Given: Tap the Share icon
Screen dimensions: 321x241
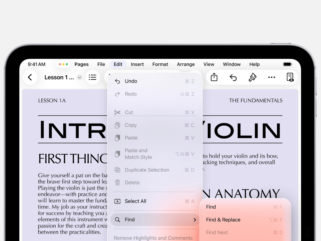Looking at the screenshot, I should point(214,77).
